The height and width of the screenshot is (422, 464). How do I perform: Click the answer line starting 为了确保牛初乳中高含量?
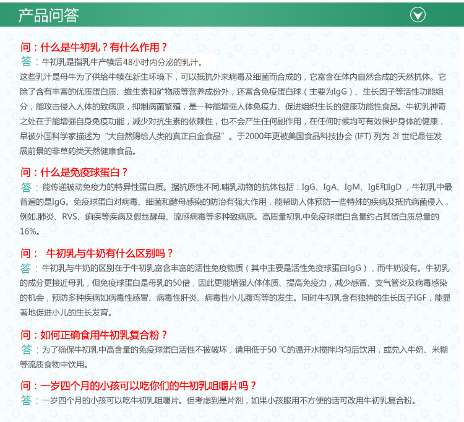click(x=245, y=350)
